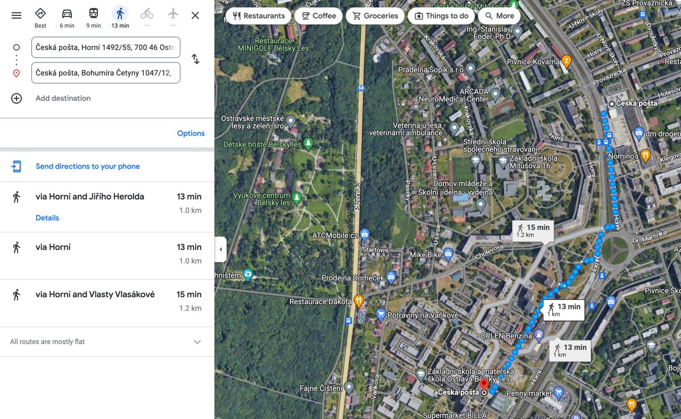This screenshot has width=681, height=419.
Task: Click the Penny market pin
Action: tap(559, 392)
